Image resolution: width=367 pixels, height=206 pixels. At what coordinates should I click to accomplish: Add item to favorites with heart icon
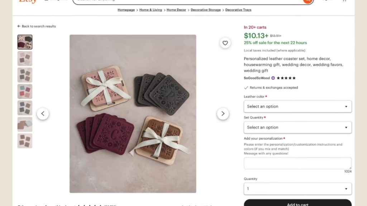coord(225,43)
